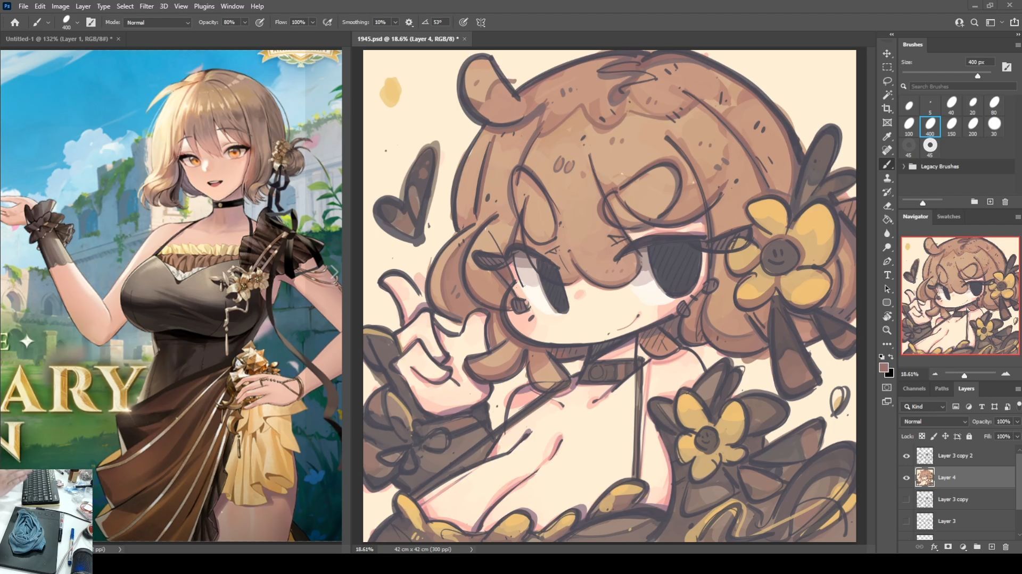
Task: Switch to the Channels tab
Action: (914, 389)
